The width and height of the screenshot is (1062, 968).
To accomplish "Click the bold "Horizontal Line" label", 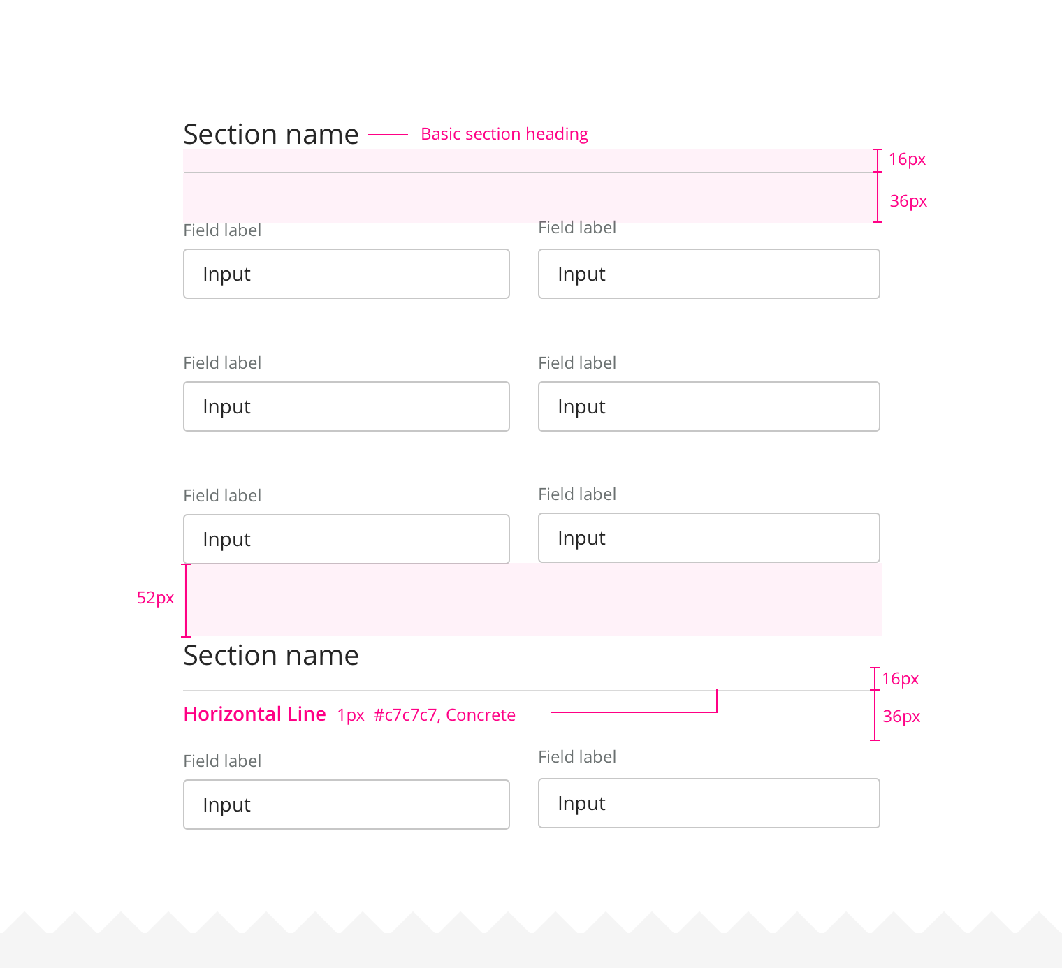I will tap(254, 714).
